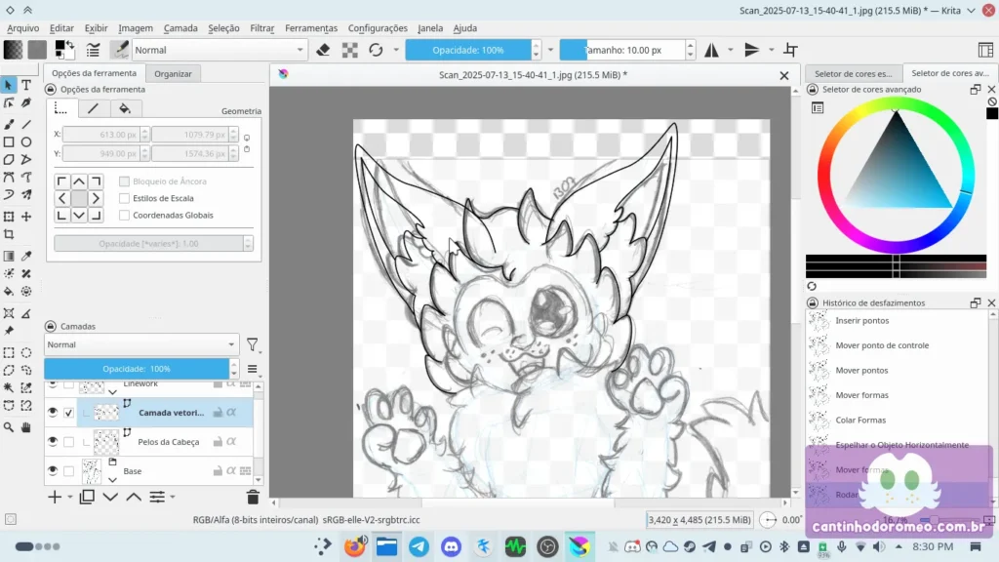Toggle lock on Pelos da Cabeça layer
Screen dimensions: 999x562
[218, 442]
